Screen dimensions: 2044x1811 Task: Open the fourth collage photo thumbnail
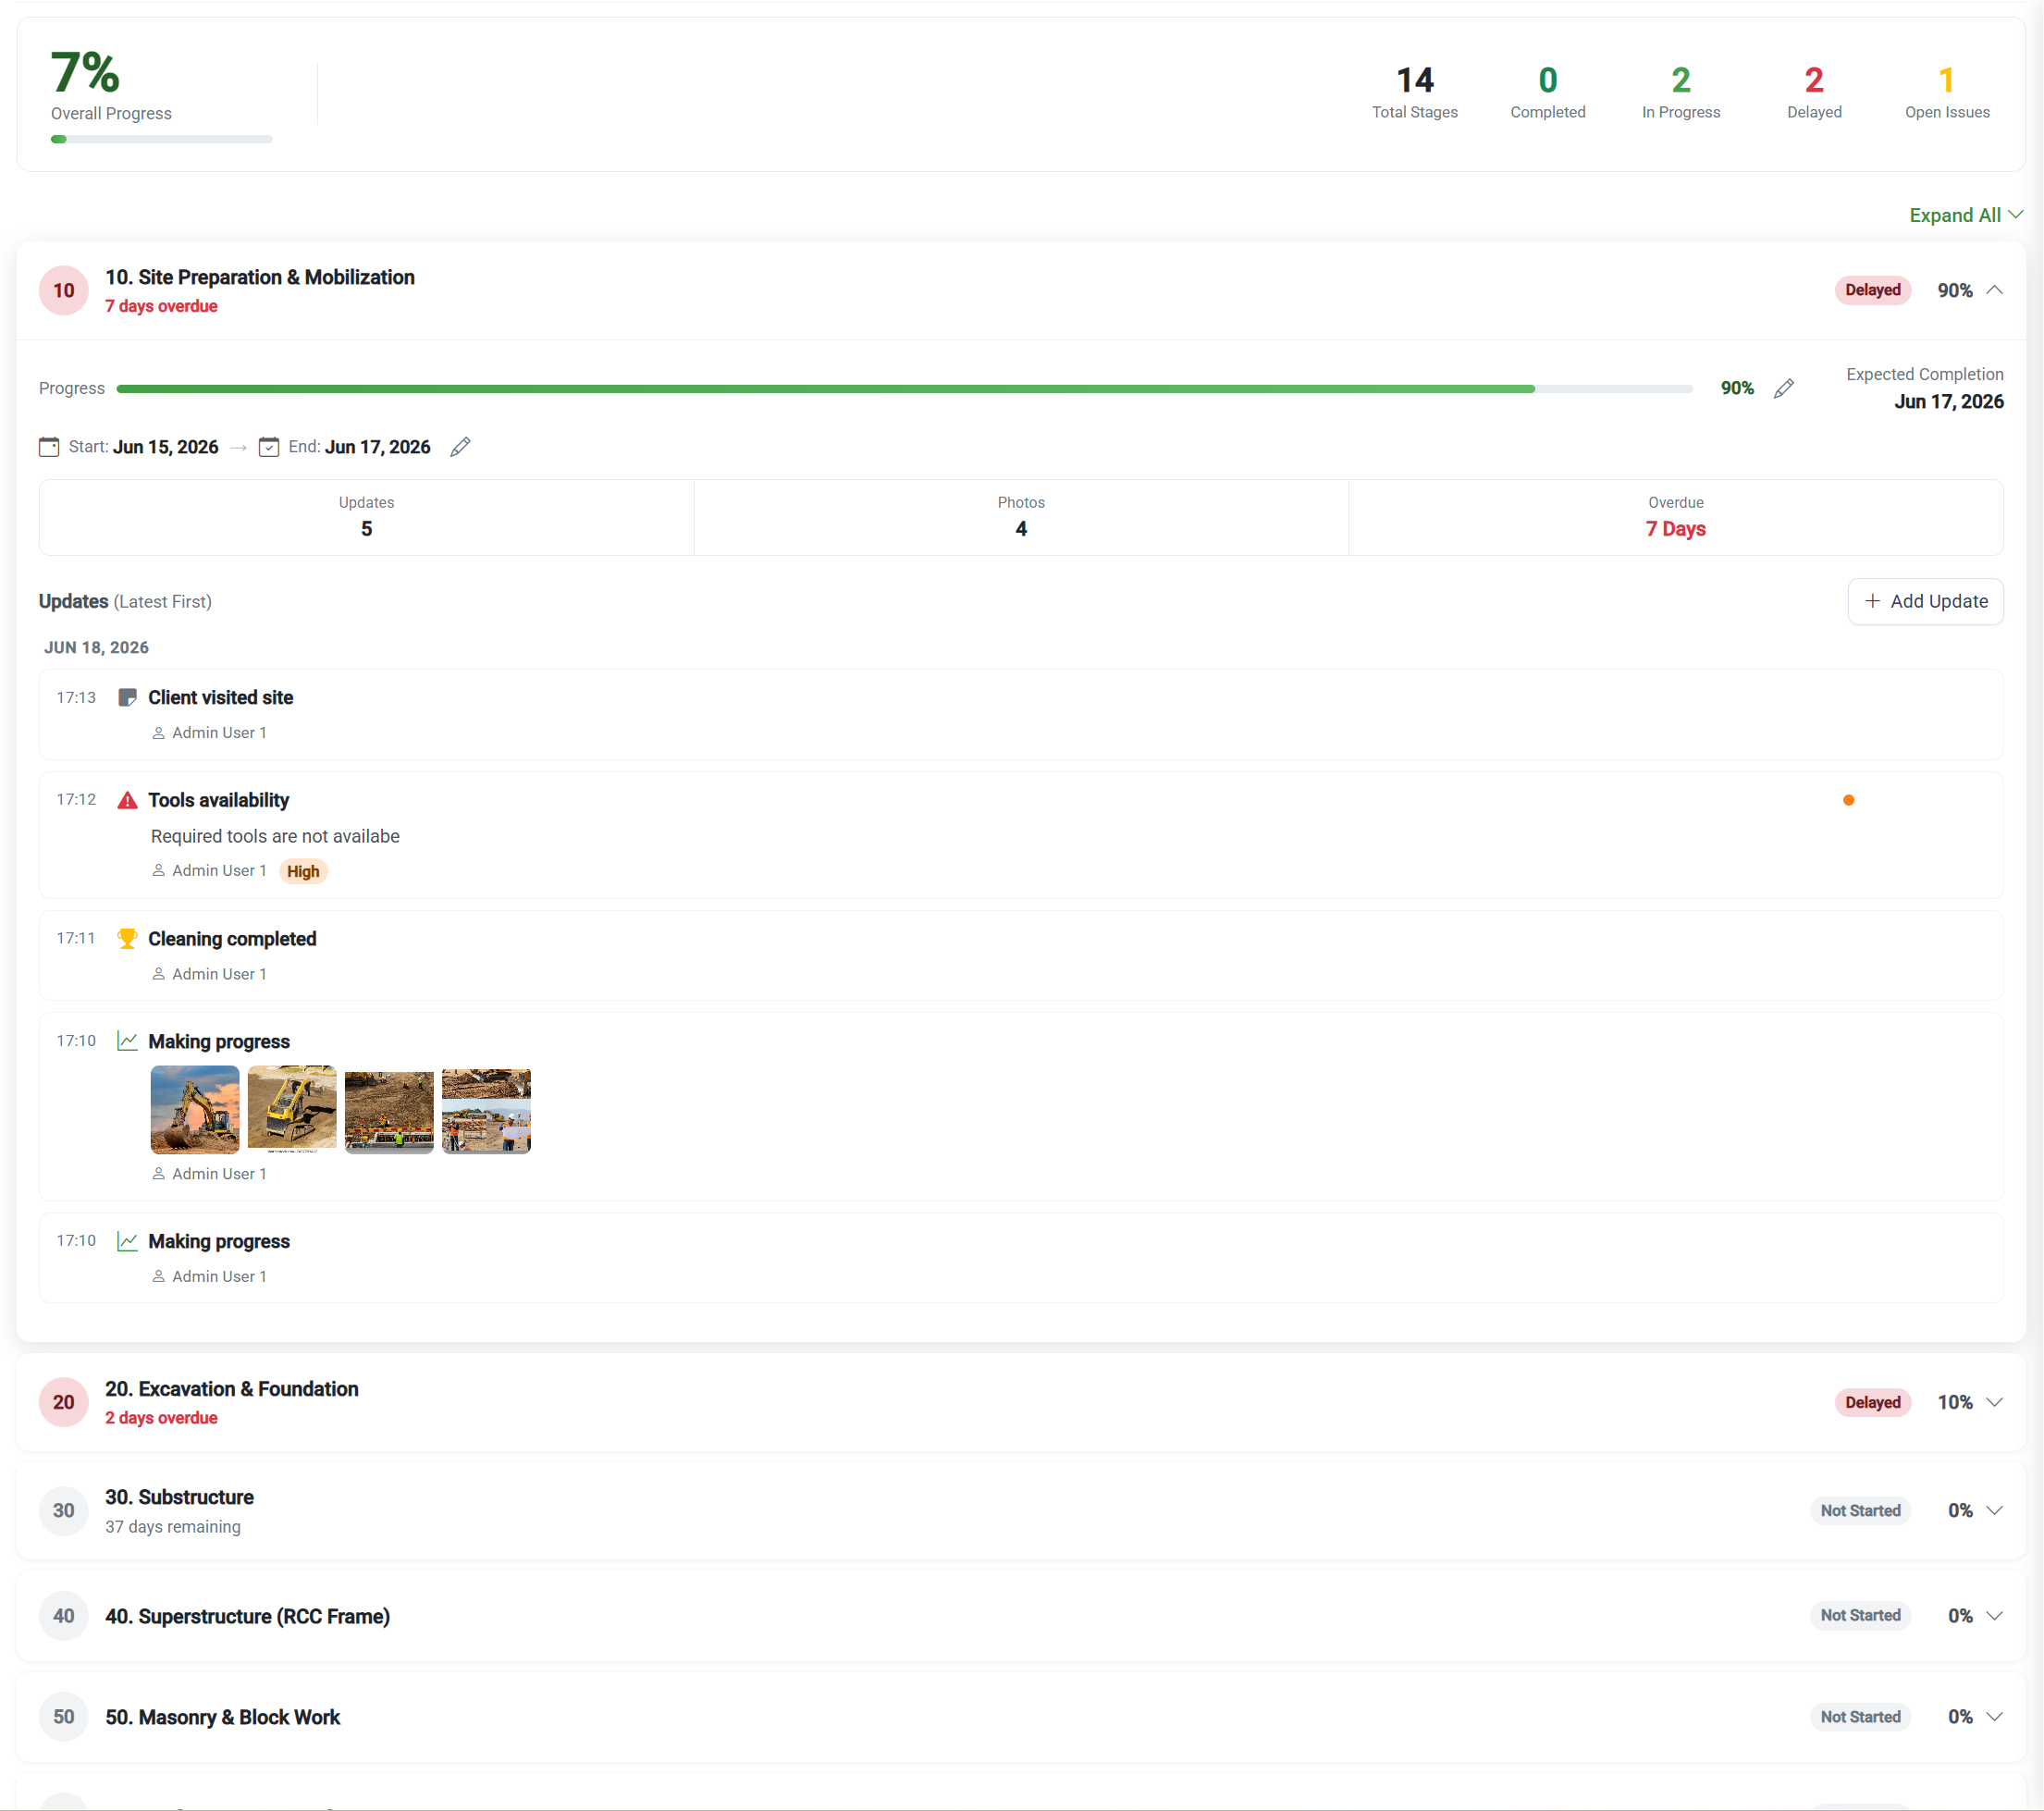(486, 1109)
